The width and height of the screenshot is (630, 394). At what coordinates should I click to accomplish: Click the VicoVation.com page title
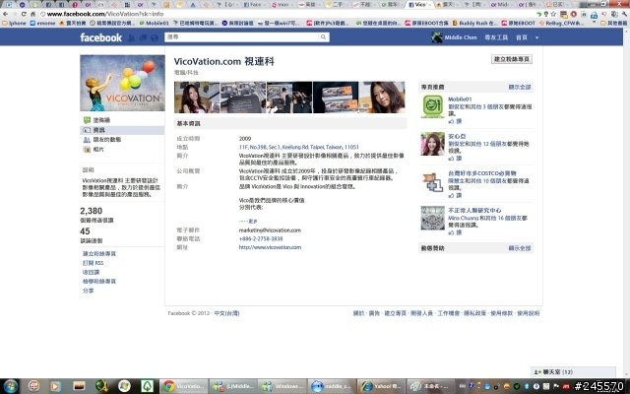(223, 61)
